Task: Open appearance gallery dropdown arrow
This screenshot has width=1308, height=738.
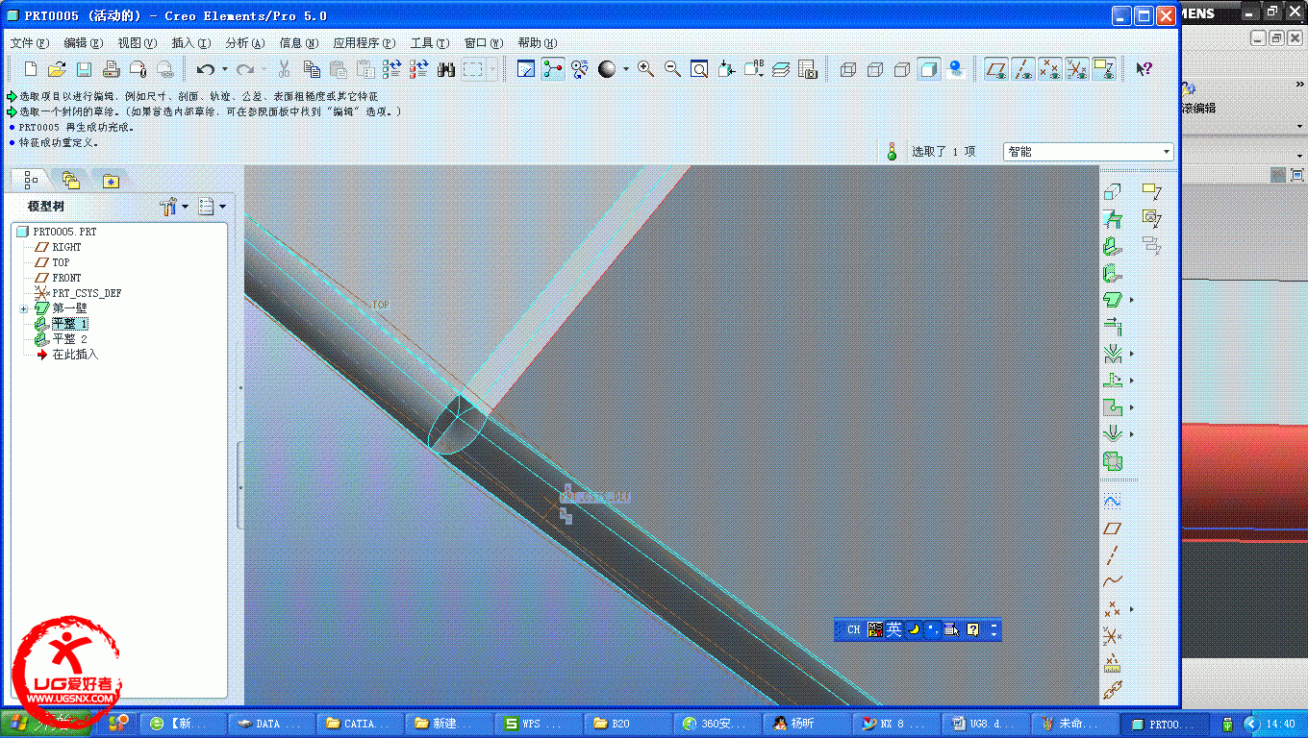Action: (x=625, y=69)
